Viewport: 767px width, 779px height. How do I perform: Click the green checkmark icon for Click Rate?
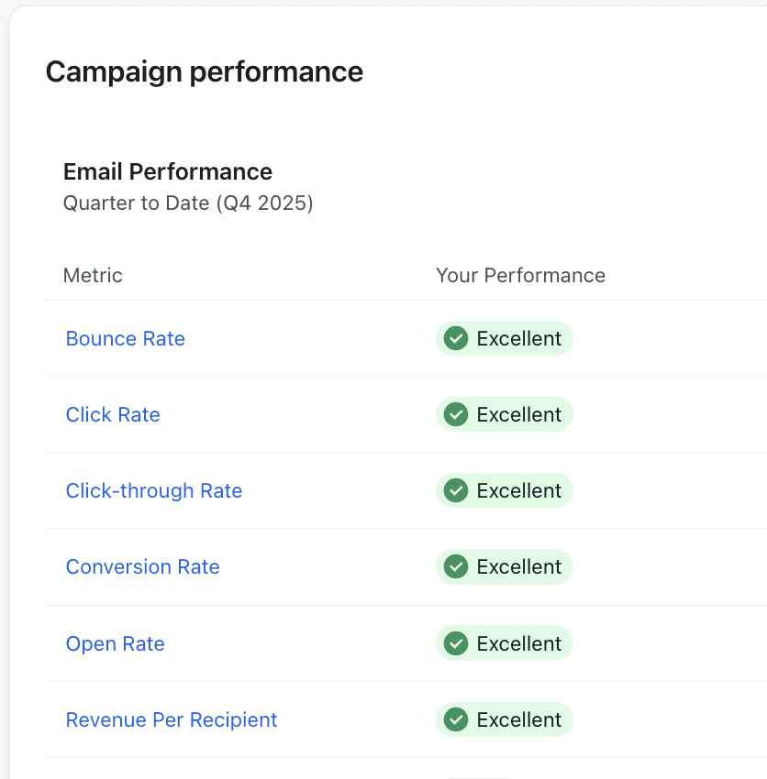tap(456, 414)
